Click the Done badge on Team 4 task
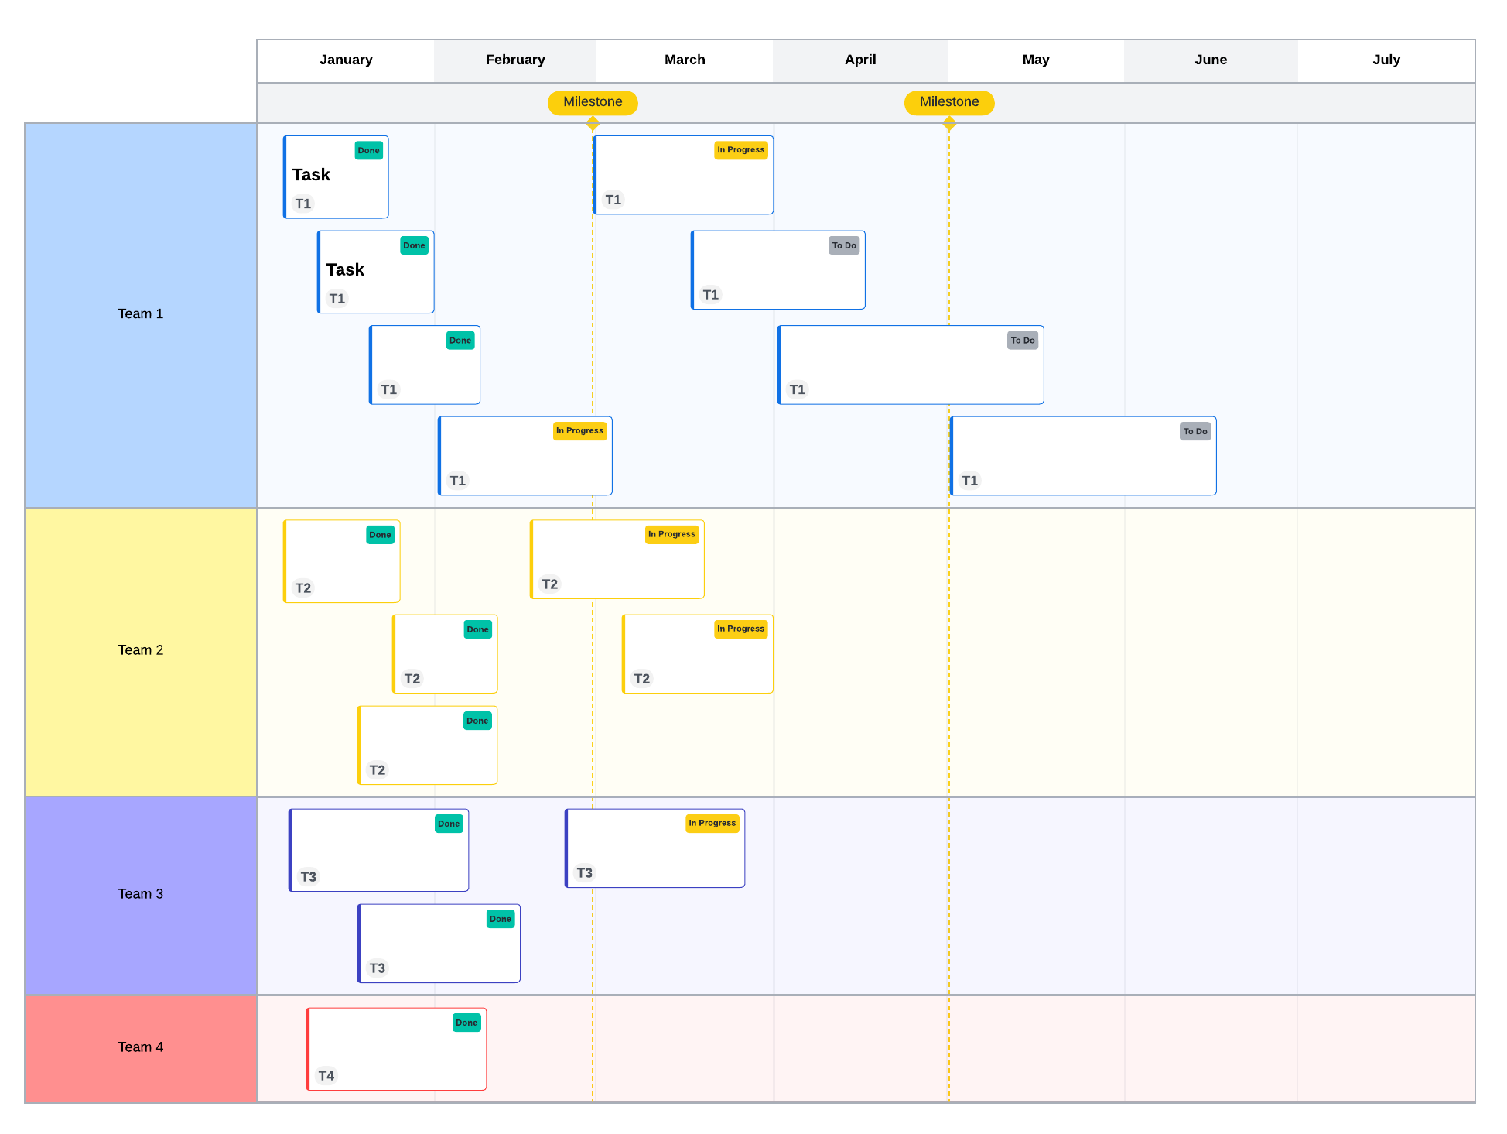This screenshot has width=1507, height=1134. (466, 1023)
